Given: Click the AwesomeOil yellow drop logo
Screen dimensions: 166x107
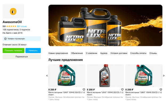Looking at the screenshot, I should click(13, 11).
